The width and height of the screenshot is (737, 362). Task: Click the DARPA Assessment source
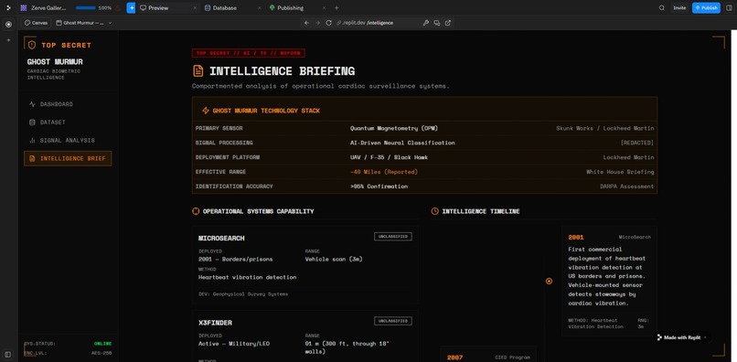(626, 186)
